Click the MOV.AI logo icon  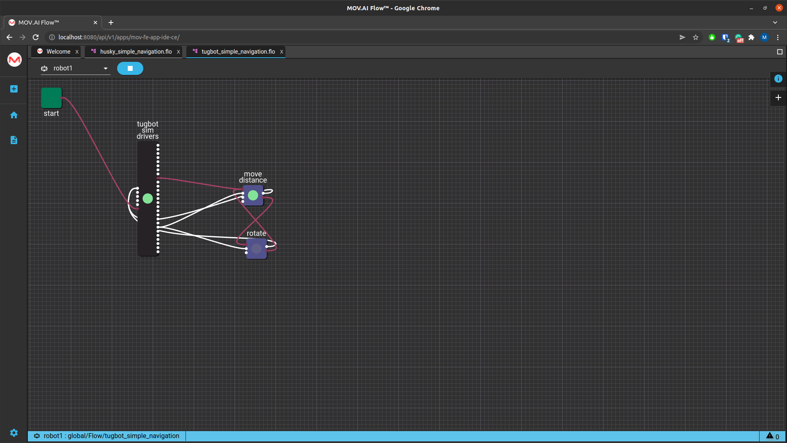[x=14, y=60]
